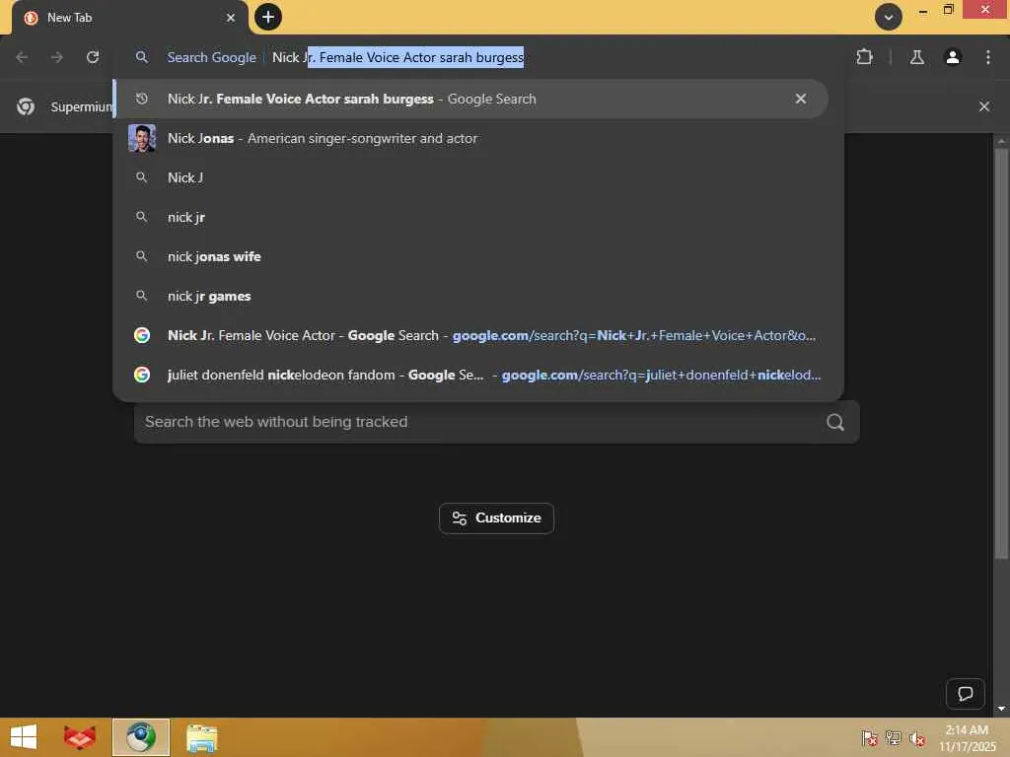Click the page search magnifier button
This screenshot has width=1010, height=757.
tap(835, 422)
